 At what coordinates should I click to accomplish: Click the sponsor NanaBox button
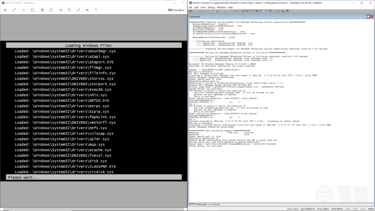click(176, 10)
